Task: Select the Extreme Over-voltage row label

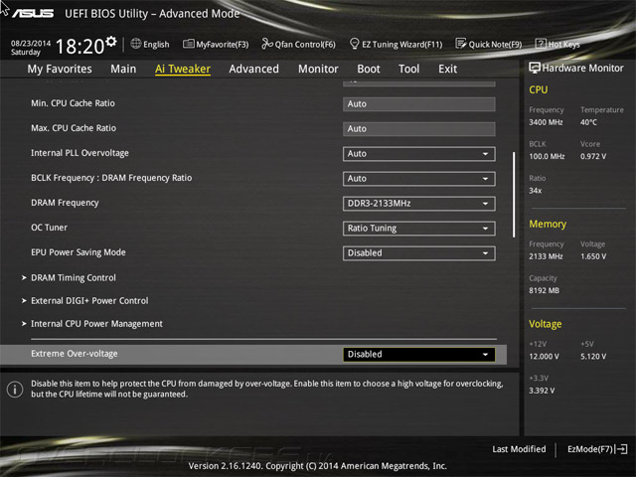Action: click(75, 354)
